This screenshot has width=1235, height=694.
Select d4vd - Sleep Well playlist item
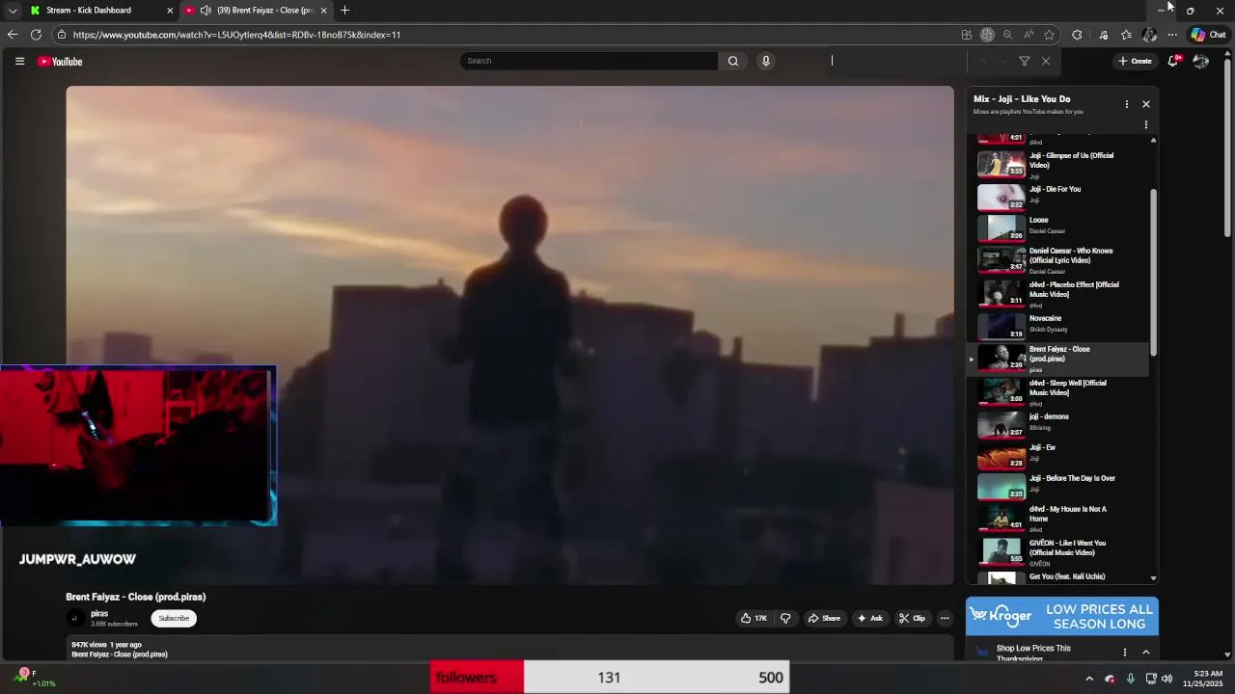point(1058,391)
